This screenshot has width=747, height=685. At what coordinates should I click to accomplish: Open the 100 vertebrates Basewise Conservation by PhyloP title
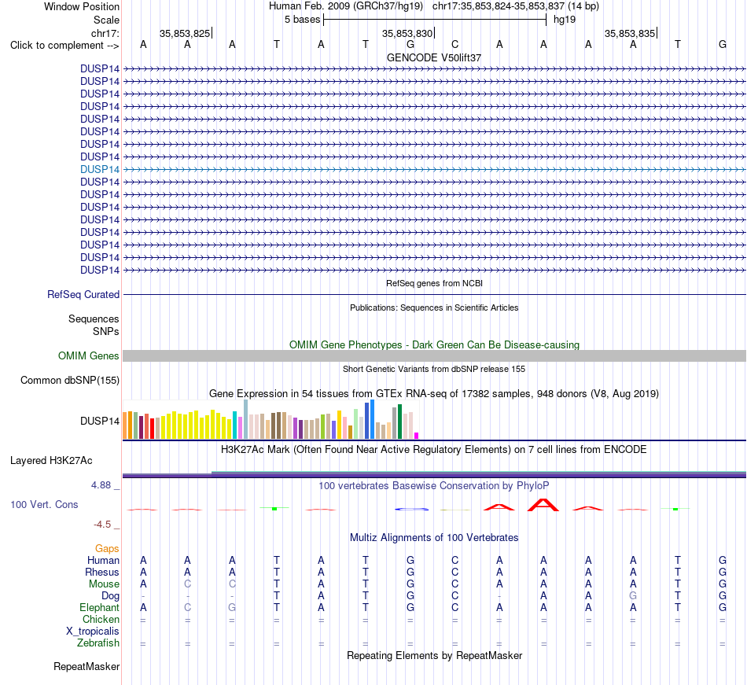click(x=434, y=486)
